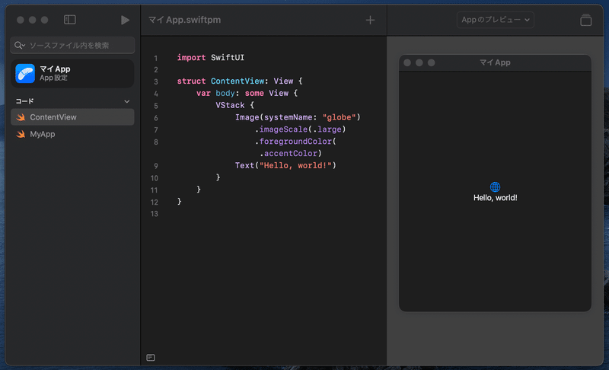The image size is (609, 370).
Task: Add a new file with plus icon
Action: click(370, 20)
